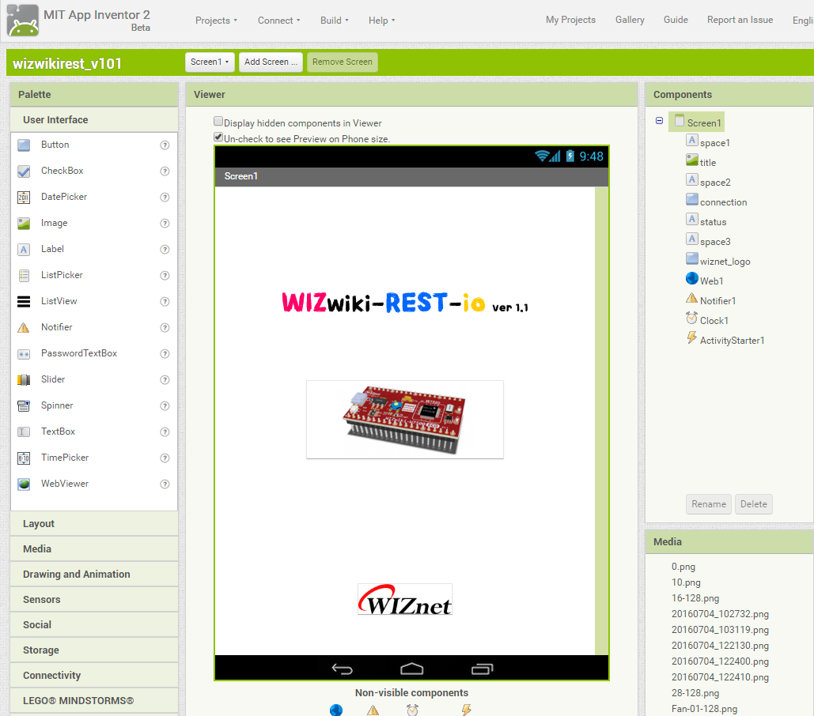
Task: Open the Screen1 screen selector dropdown
Action: coord(210,62)
